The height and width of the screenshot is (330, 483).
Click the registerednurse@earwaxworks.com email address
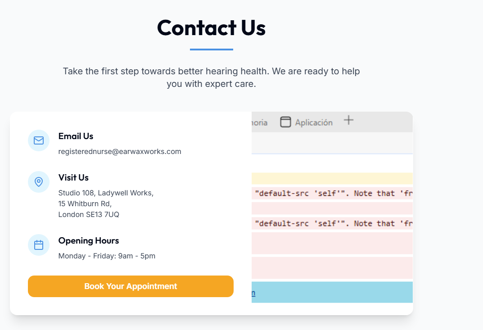(120, 152)
